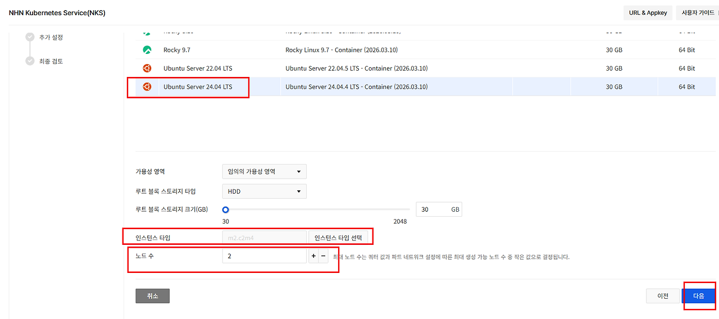Click the Ubuntu Server 22.04 LTS logo icon
Image resolution: width=719 pixels, height=319 pixels.
click(x=147, y=69)
